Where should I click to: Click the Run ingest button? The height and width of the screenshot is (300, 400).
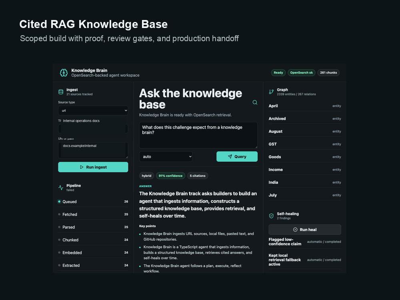point(93,167)
